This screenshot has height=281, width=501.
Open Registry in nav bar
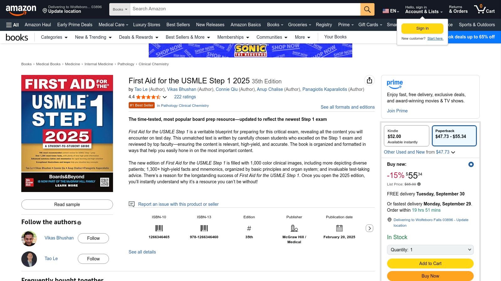coord(324,25)
